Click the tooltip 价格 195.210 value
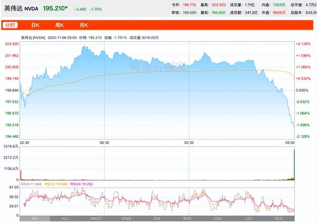This screenshot has height=223, width=317. 95,38
